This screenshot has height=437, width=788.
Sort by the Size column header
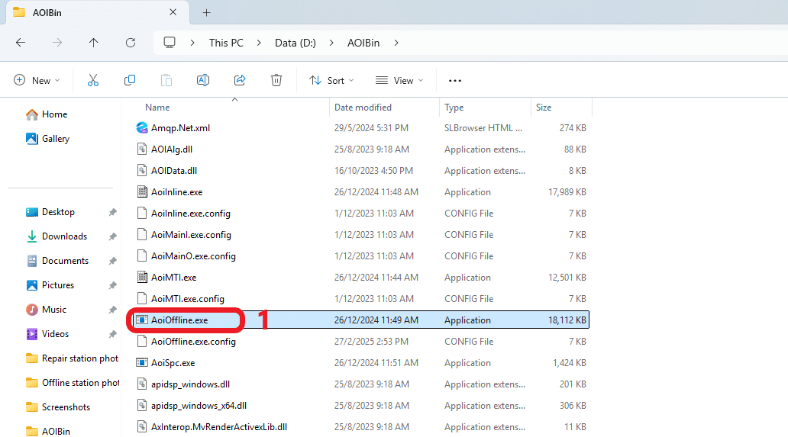(x=543, y=108)
